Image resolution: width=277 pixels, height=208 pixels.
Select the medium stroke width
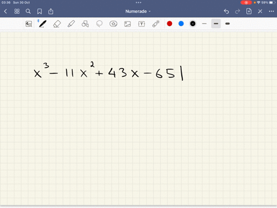click(x=216, y=24)
